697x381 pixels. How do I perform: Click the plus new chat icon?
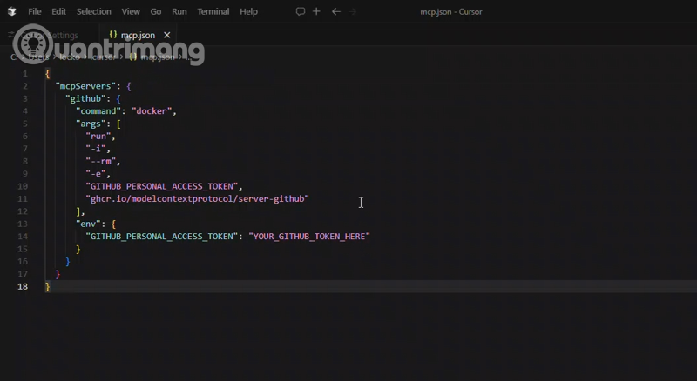[316, 11]
